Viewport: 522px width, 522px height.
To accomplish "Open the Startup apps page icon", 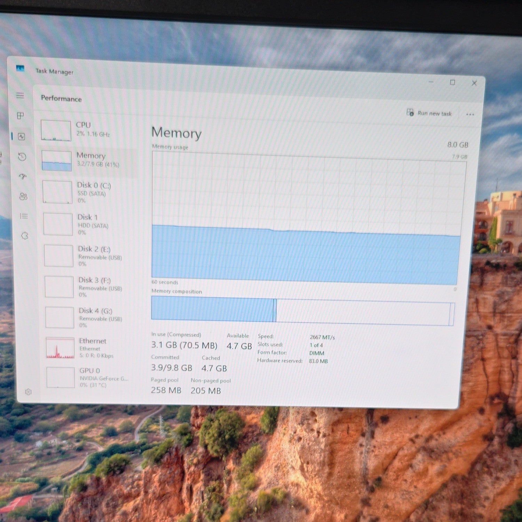I will point(23,177).
